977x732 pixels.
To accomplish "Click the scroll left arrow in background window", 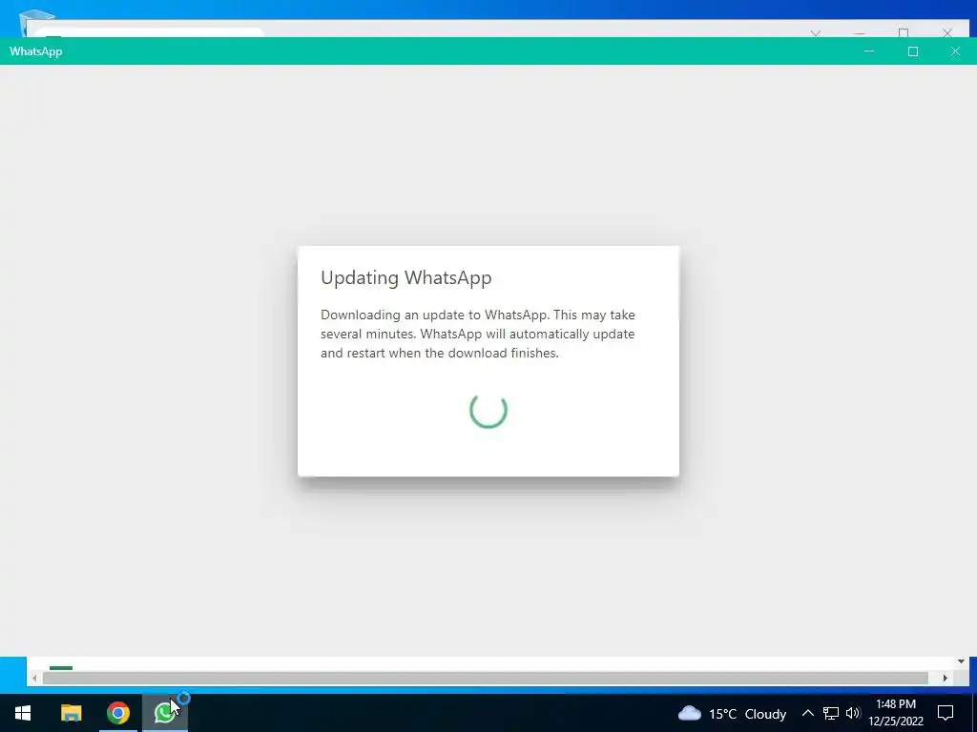I will (x=34, y=678).
